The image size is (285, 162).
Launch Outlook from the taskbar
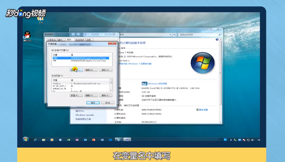pos(85,140)
